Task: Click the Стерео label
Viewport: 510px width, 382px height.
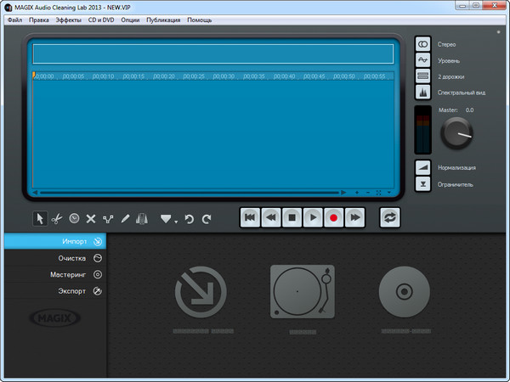Action: 446,44
